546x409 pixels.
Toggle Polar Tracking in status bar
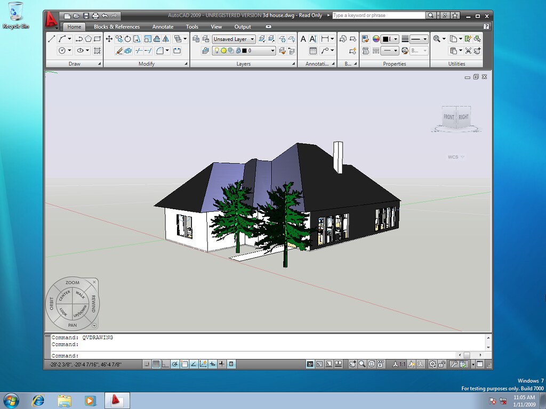pos(175,364)
